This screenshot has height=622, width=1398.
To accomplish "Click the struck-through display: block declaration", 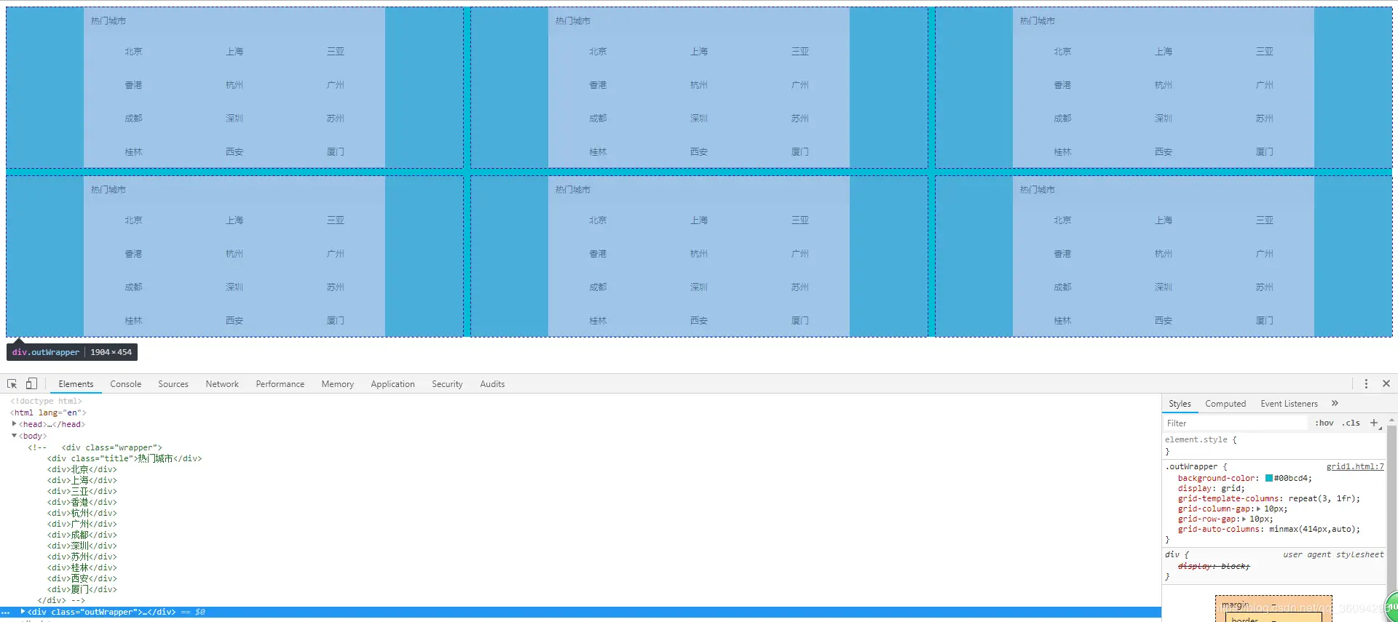I will [1214, 565].
